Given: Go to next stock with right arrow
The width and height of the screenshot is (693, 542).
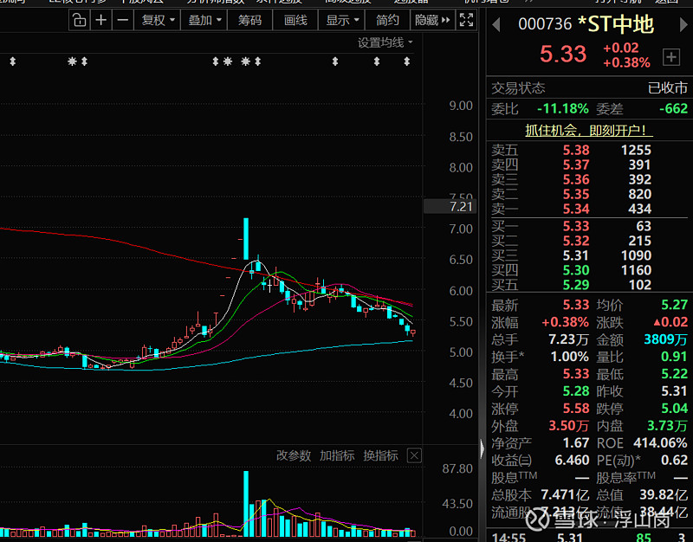Looking at the screenshot, I should pos(683,25).
